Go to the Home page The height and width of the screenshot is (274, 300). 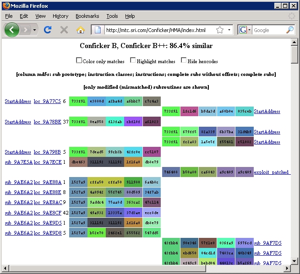pos(81,30)
